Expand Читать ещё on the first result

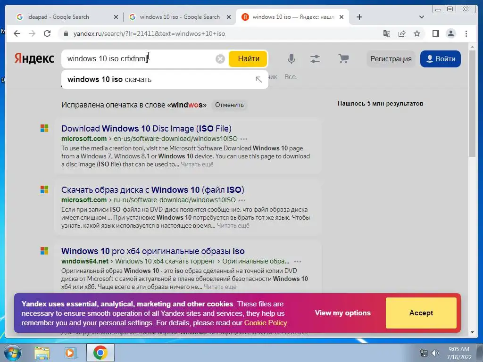click(197, 165)
